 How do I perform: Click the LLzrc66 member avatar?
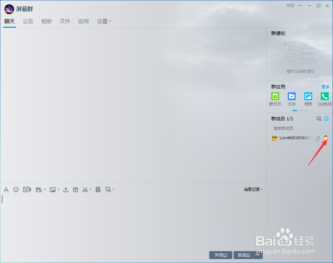pyautogui.click(x=275, y=138)
